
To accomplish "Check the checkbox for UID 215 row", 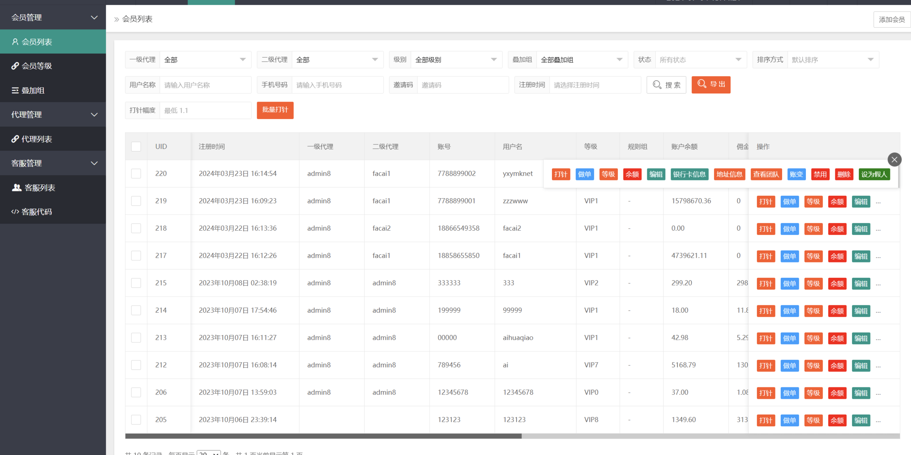I will (136, 283).
